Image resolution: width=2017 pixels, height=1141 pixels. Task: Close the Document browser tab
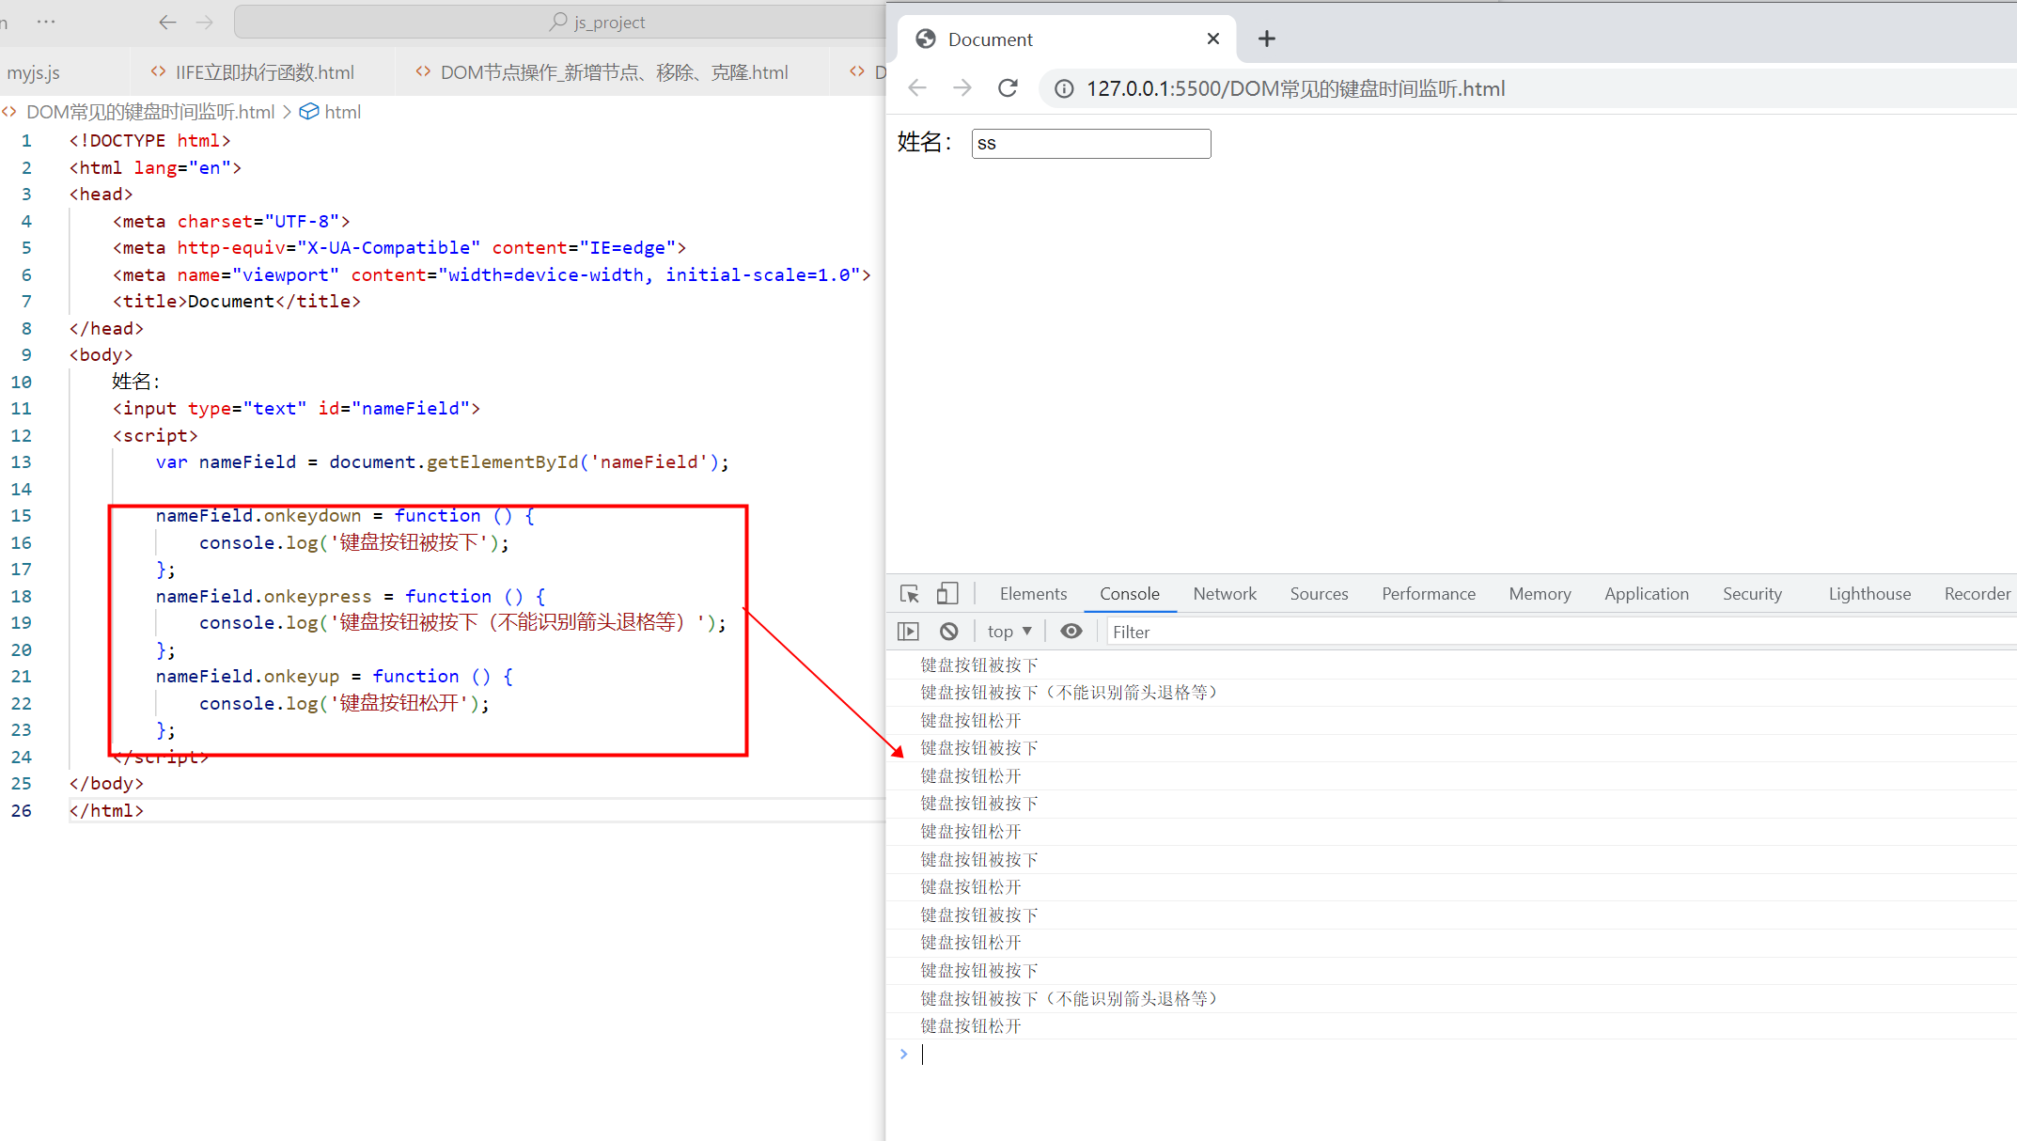coord(1212,39)
